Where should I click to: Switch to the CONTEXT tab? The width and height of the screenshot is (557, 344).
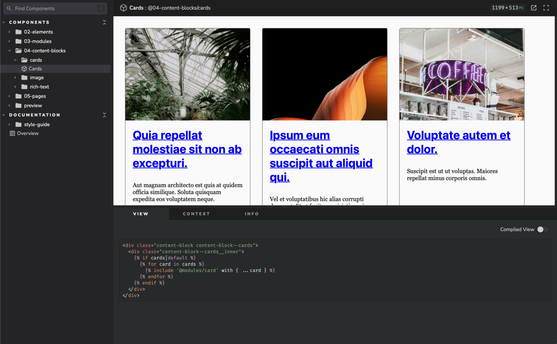pyautogui.click(x=196, y=214)
